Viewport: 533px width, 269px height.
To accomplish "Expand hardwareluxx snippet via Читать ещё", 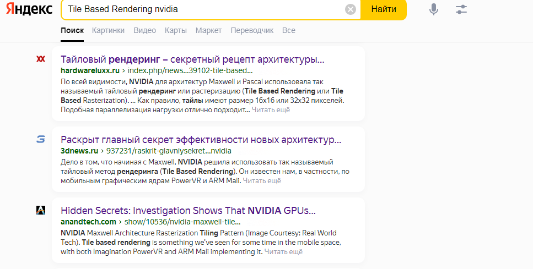I will coord(271,110).
